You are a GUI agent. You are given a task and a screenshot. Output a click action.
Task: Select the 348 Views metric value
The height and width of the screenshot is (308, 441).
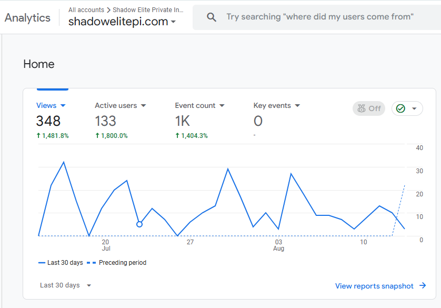(48, 121)
